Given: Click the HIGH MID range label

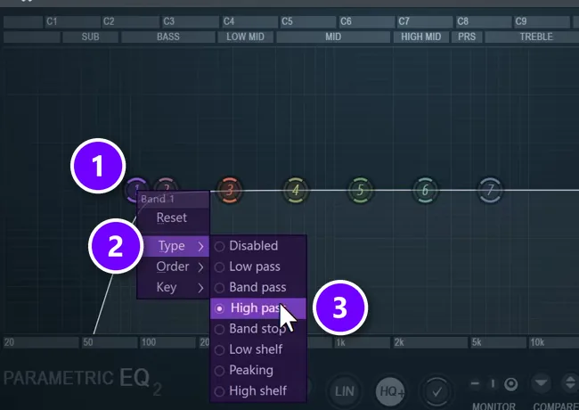Looking at the screenshot, I should [x=421, y=37].
